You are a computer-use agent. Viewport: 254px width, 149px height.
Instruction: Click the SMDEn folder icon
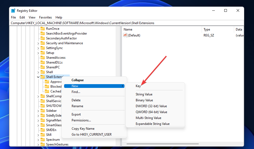43,130
